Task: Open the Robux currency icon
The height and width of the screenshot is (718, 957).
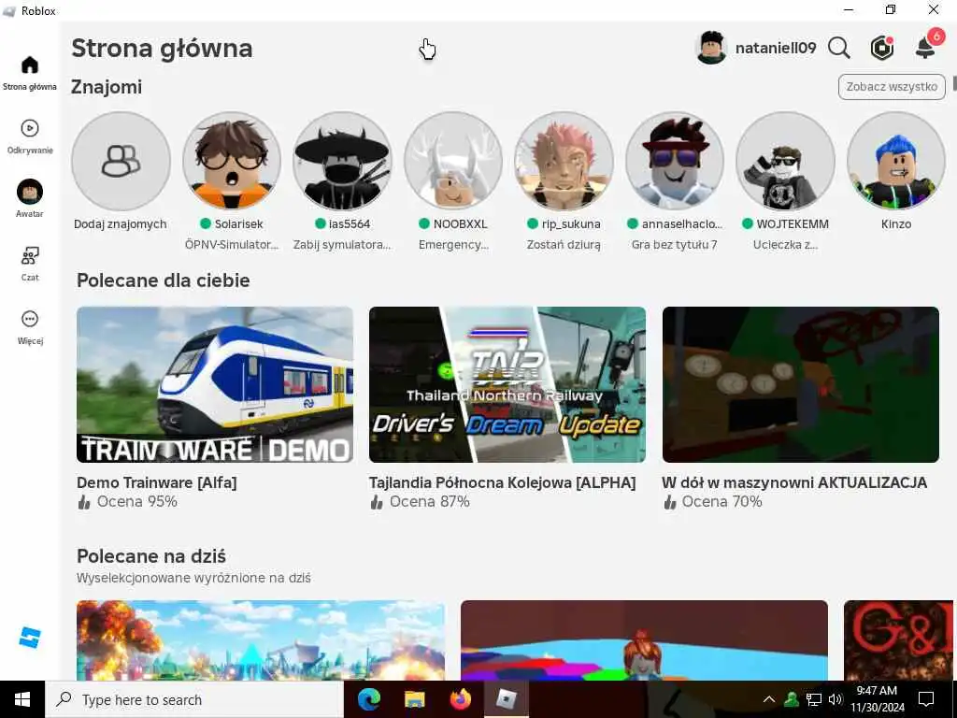Action: point(882,48)
